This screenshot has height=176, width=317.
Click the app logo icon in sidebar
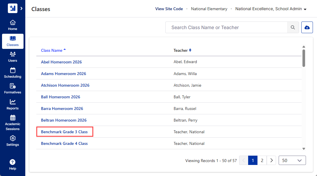(x=12, y=8)
